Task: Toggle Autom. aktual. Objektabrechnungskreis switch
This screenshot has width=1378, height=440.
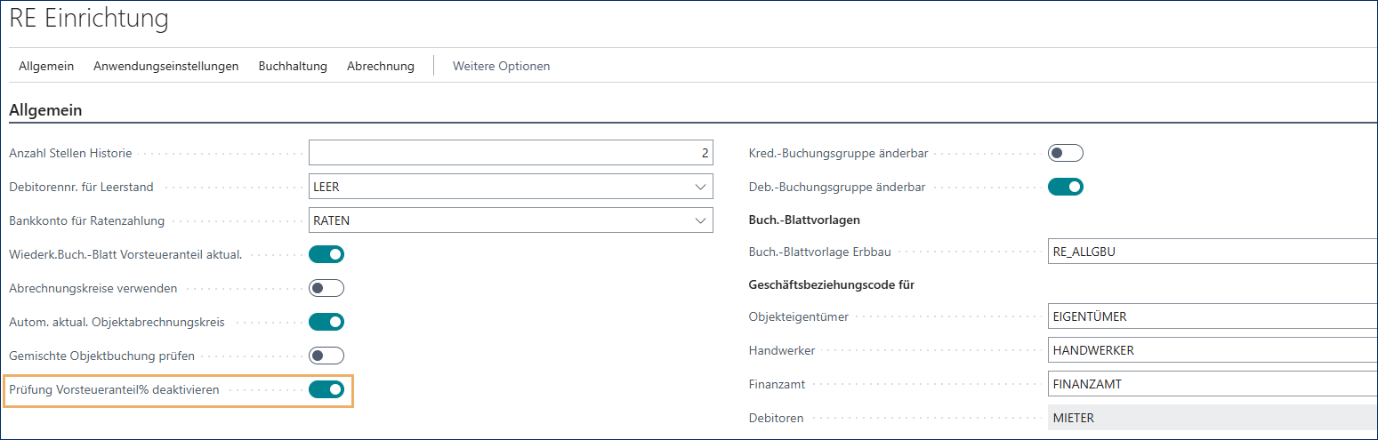Action: click(326, 322)
